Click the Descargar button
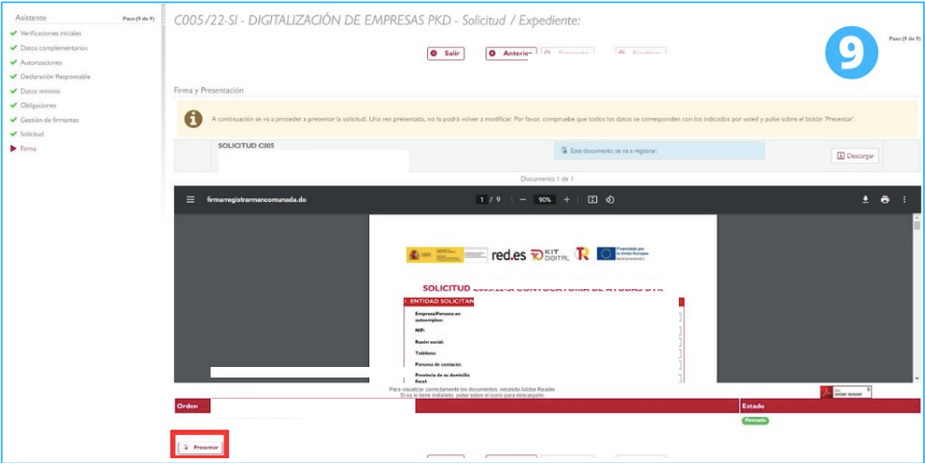 [x=855, y=157]
